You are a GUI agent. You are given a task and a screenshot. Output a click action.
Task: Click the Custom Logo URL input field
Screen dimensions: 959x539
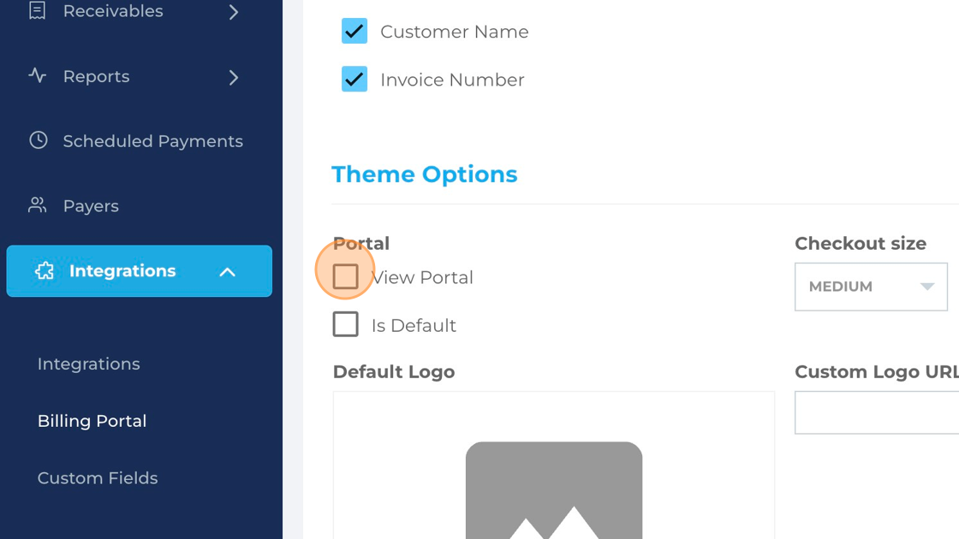pyautogui.click(x=877, y=413)
